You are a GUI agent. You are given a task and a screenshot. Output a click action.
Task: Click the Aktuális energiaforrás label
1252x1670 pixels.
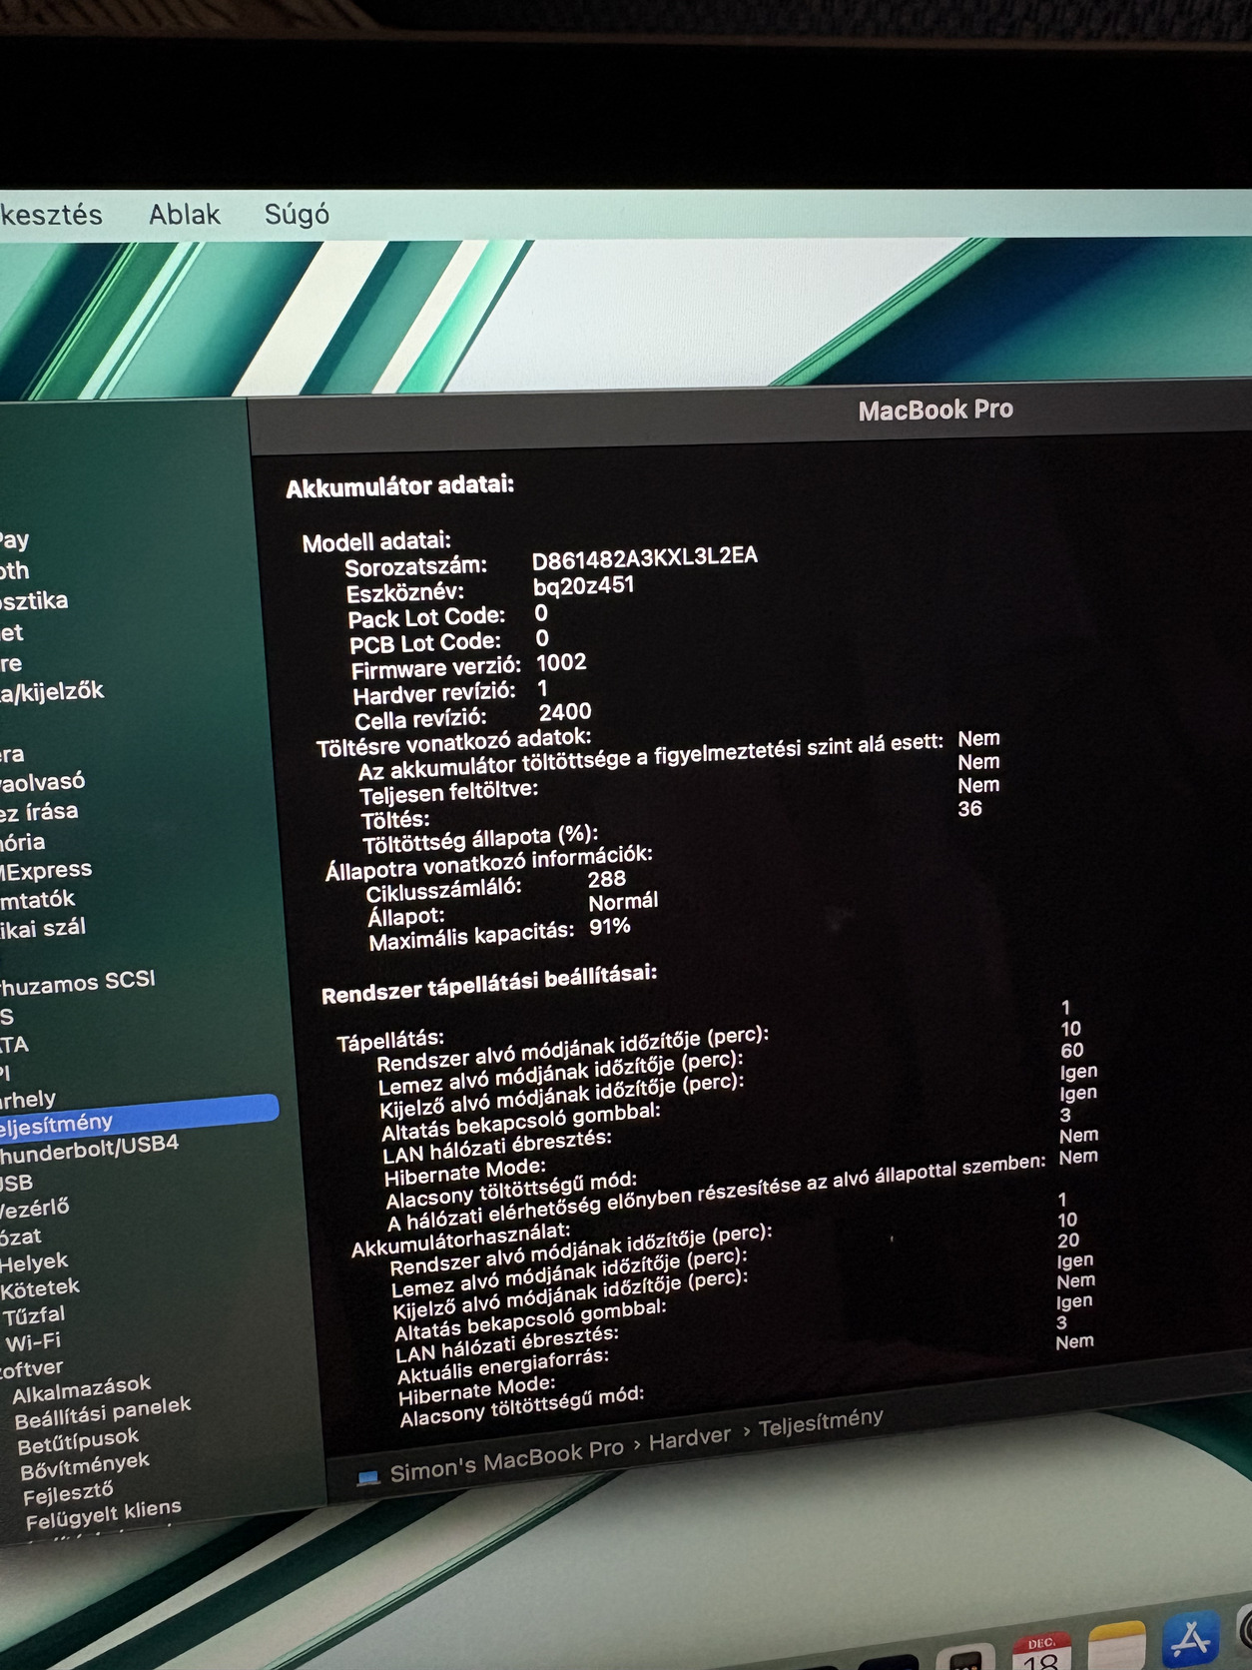click(x=503, y=1365)
